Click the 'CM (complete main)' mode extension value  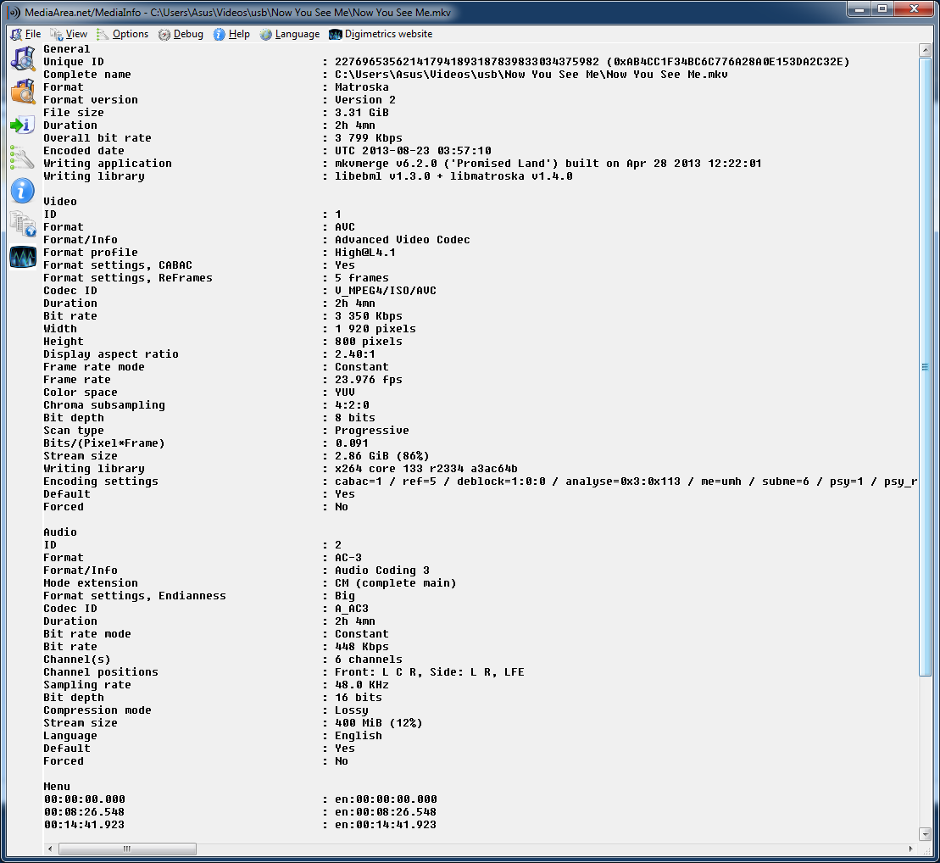coord(396,583)
